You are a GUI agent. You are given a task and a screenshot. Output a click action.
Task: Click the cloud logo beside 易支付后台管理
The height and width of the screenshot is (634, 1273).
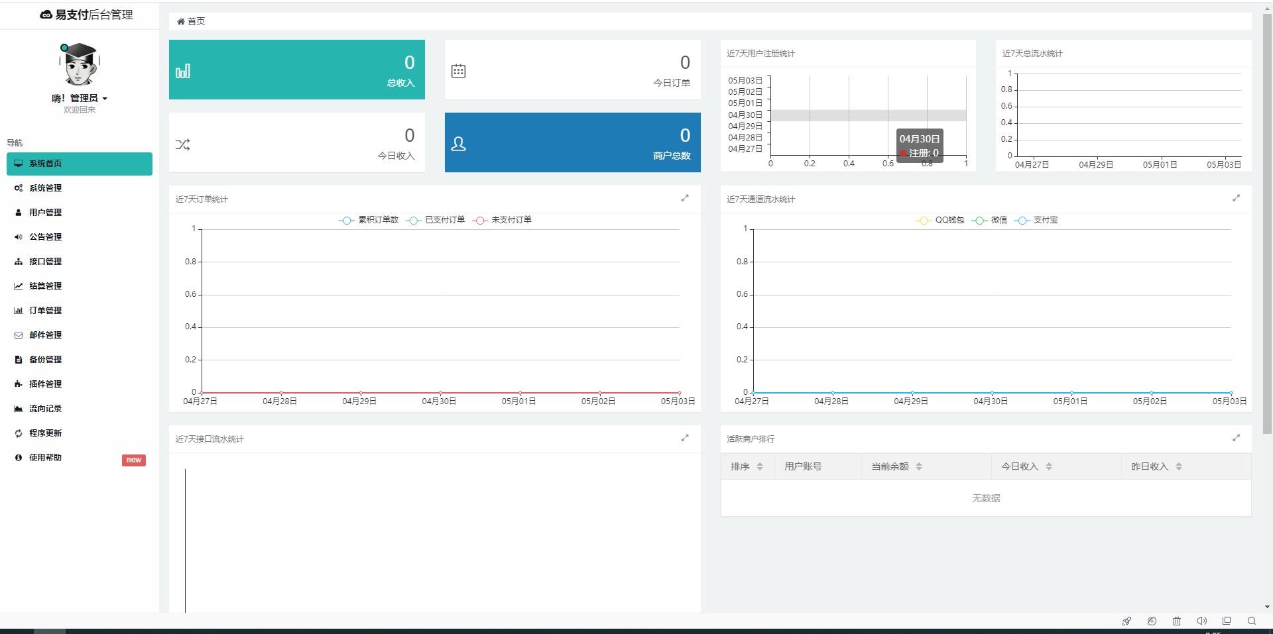[46, 15]
